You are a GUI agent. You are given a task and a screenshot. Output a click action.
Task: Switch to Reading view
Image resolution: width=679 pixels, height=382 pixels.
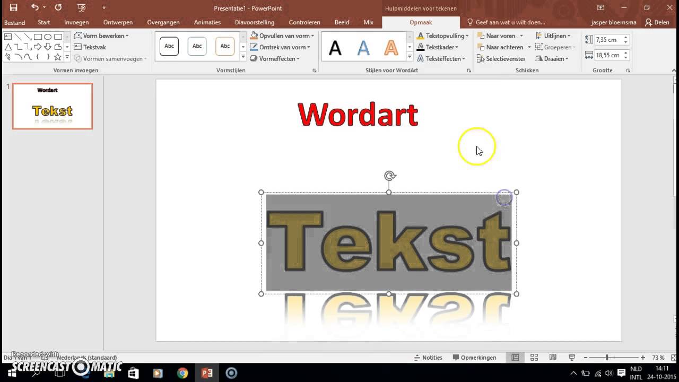pos(553,358)
